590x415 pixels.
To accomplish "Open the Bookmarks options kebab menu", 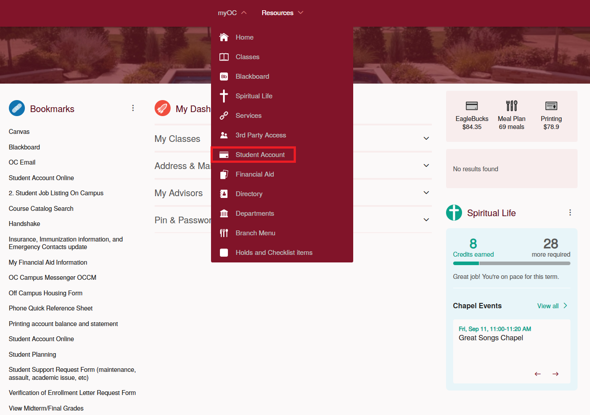I will 133,108.
